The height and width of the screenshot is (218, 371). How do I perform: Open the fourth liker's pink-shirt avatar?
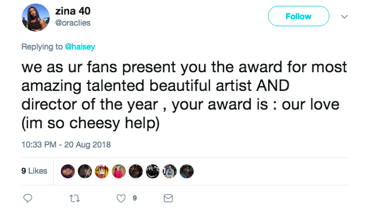pos(119,171)
